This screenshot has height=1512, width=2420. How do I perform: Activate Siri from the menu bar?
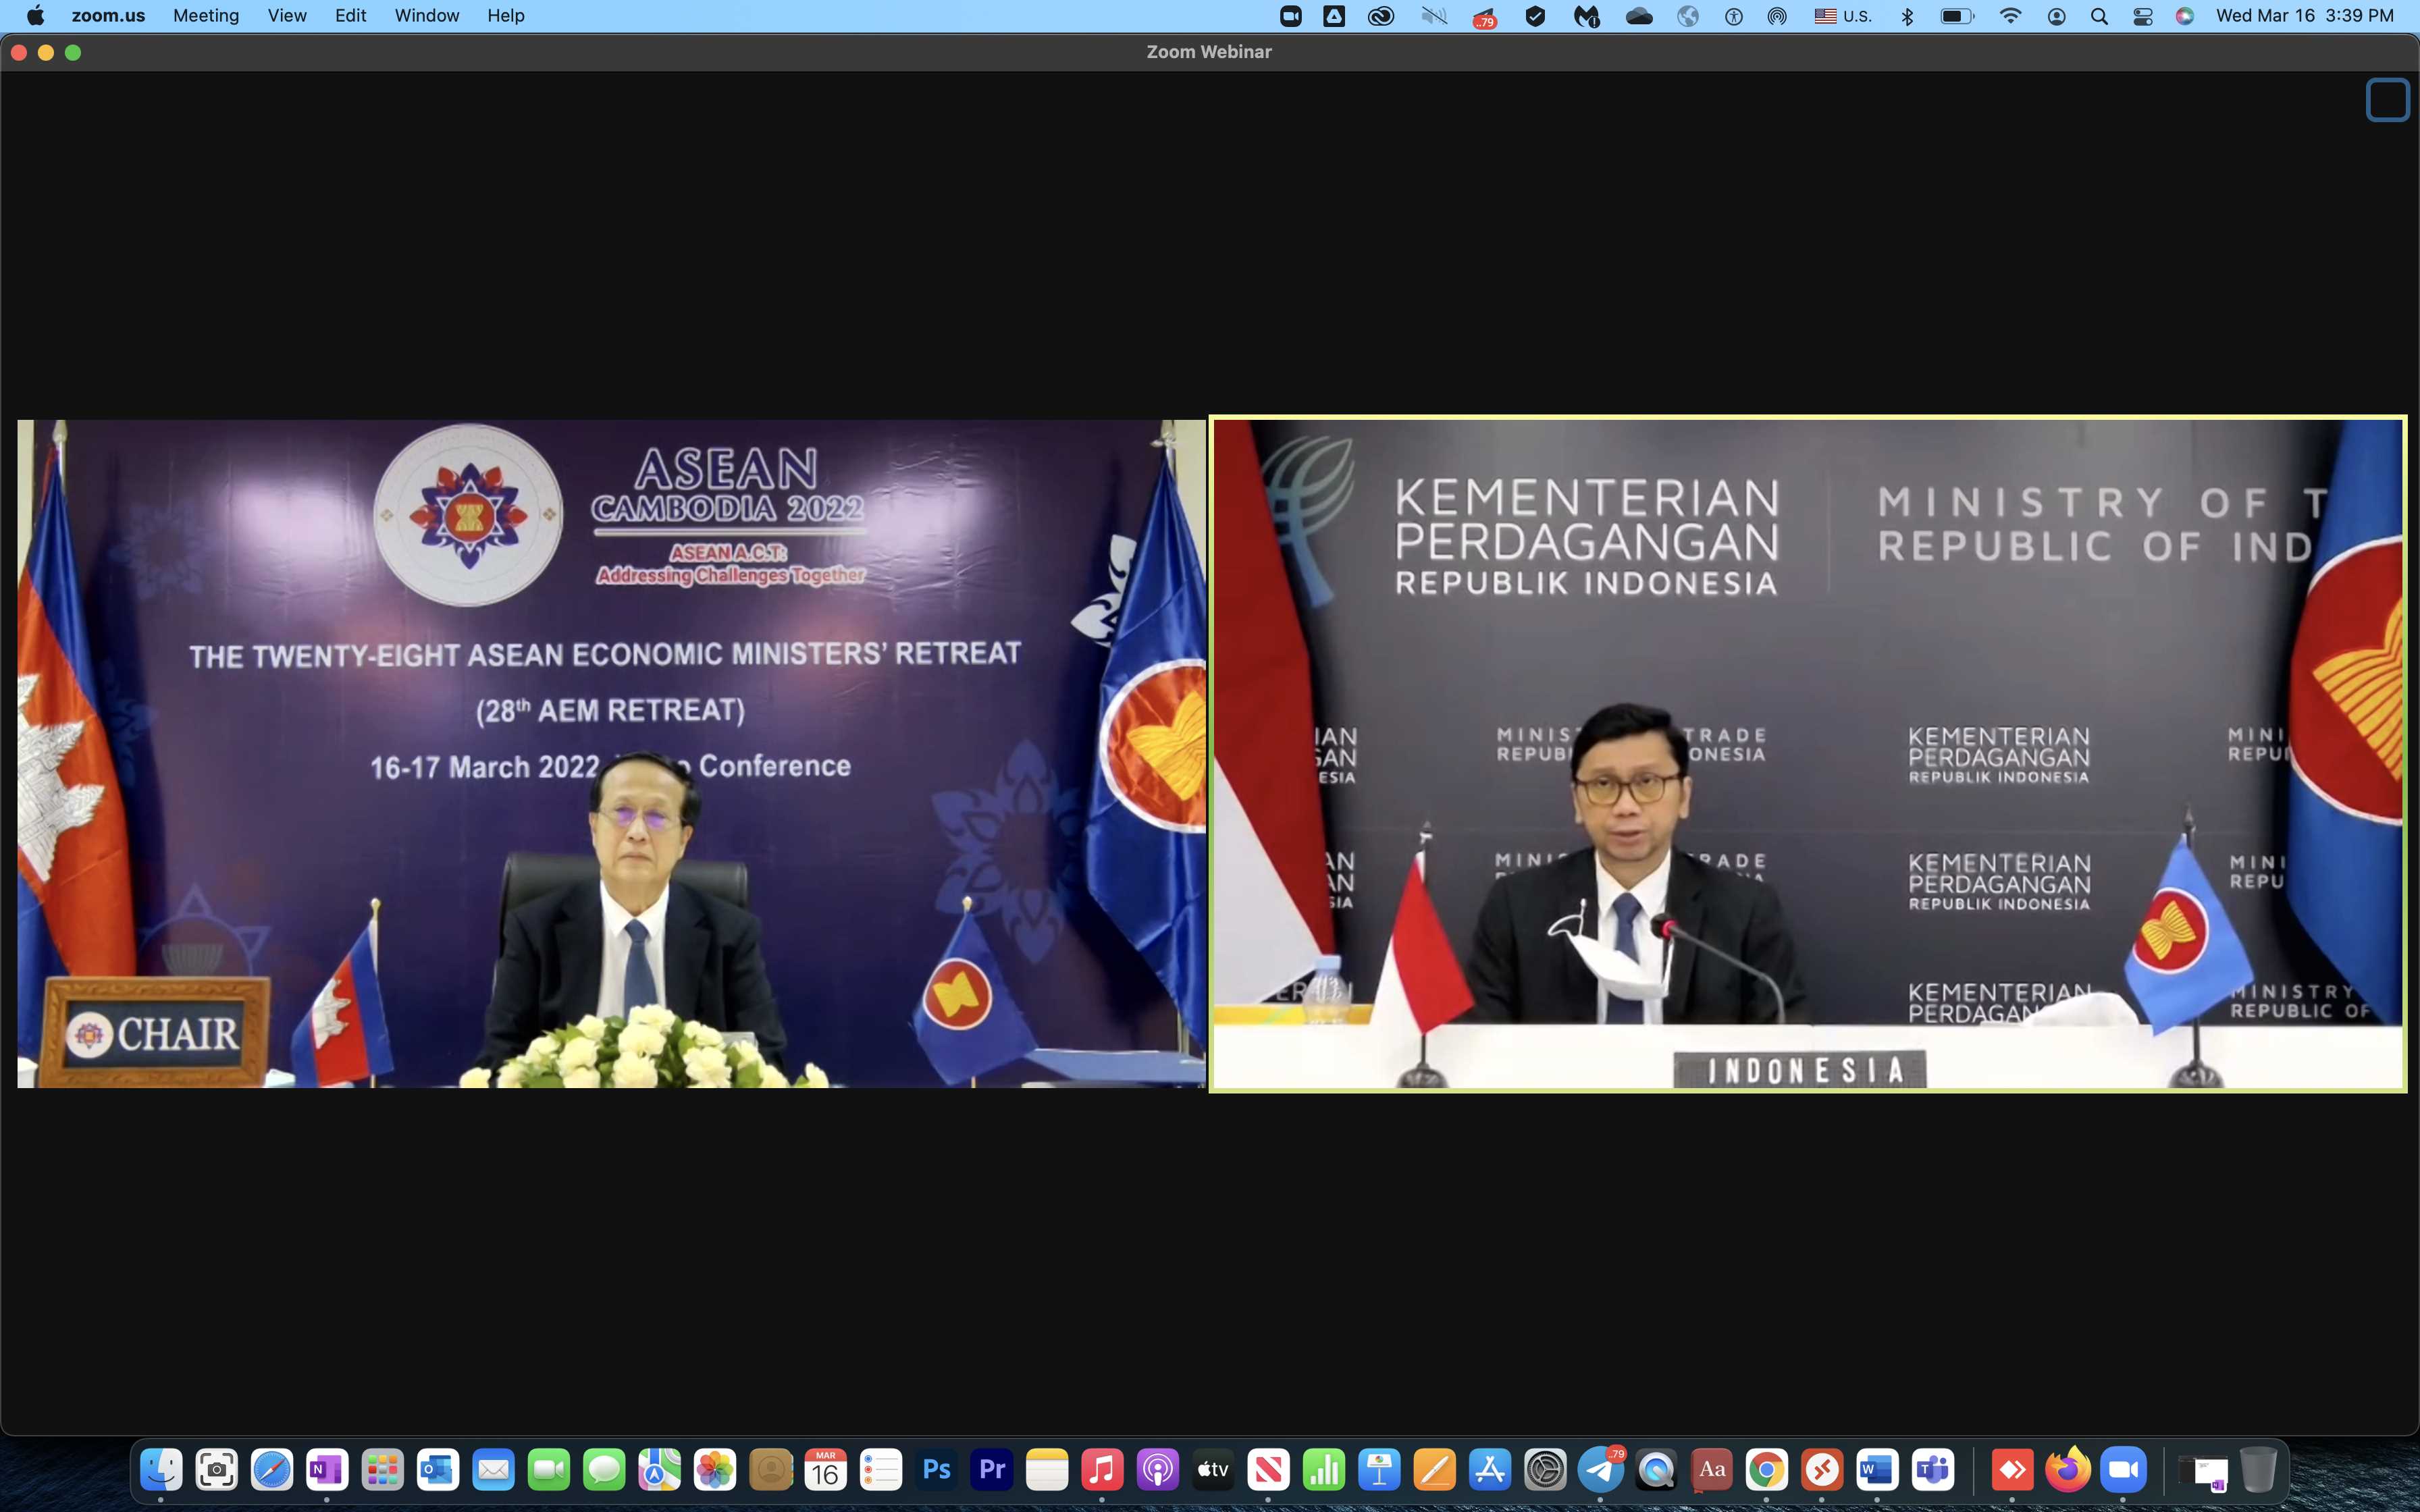point(2185,16)
